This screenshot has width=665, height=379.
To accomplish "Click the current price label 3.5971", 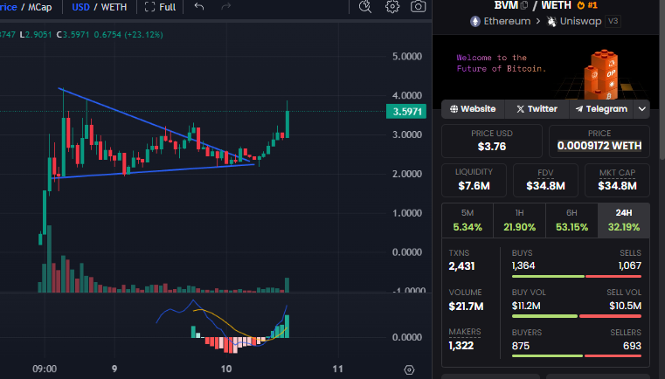I will coord(406,112).
